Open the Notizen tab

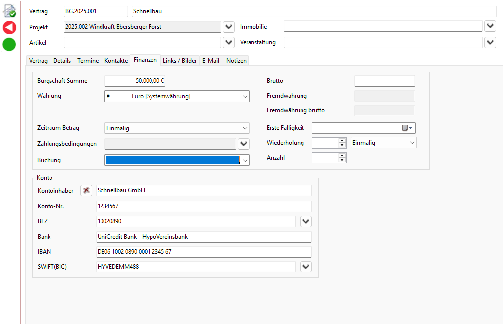[237, 61]
